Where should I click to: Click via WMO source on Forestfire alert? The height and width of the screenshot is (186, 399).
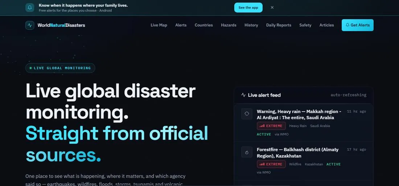point(264,172)
